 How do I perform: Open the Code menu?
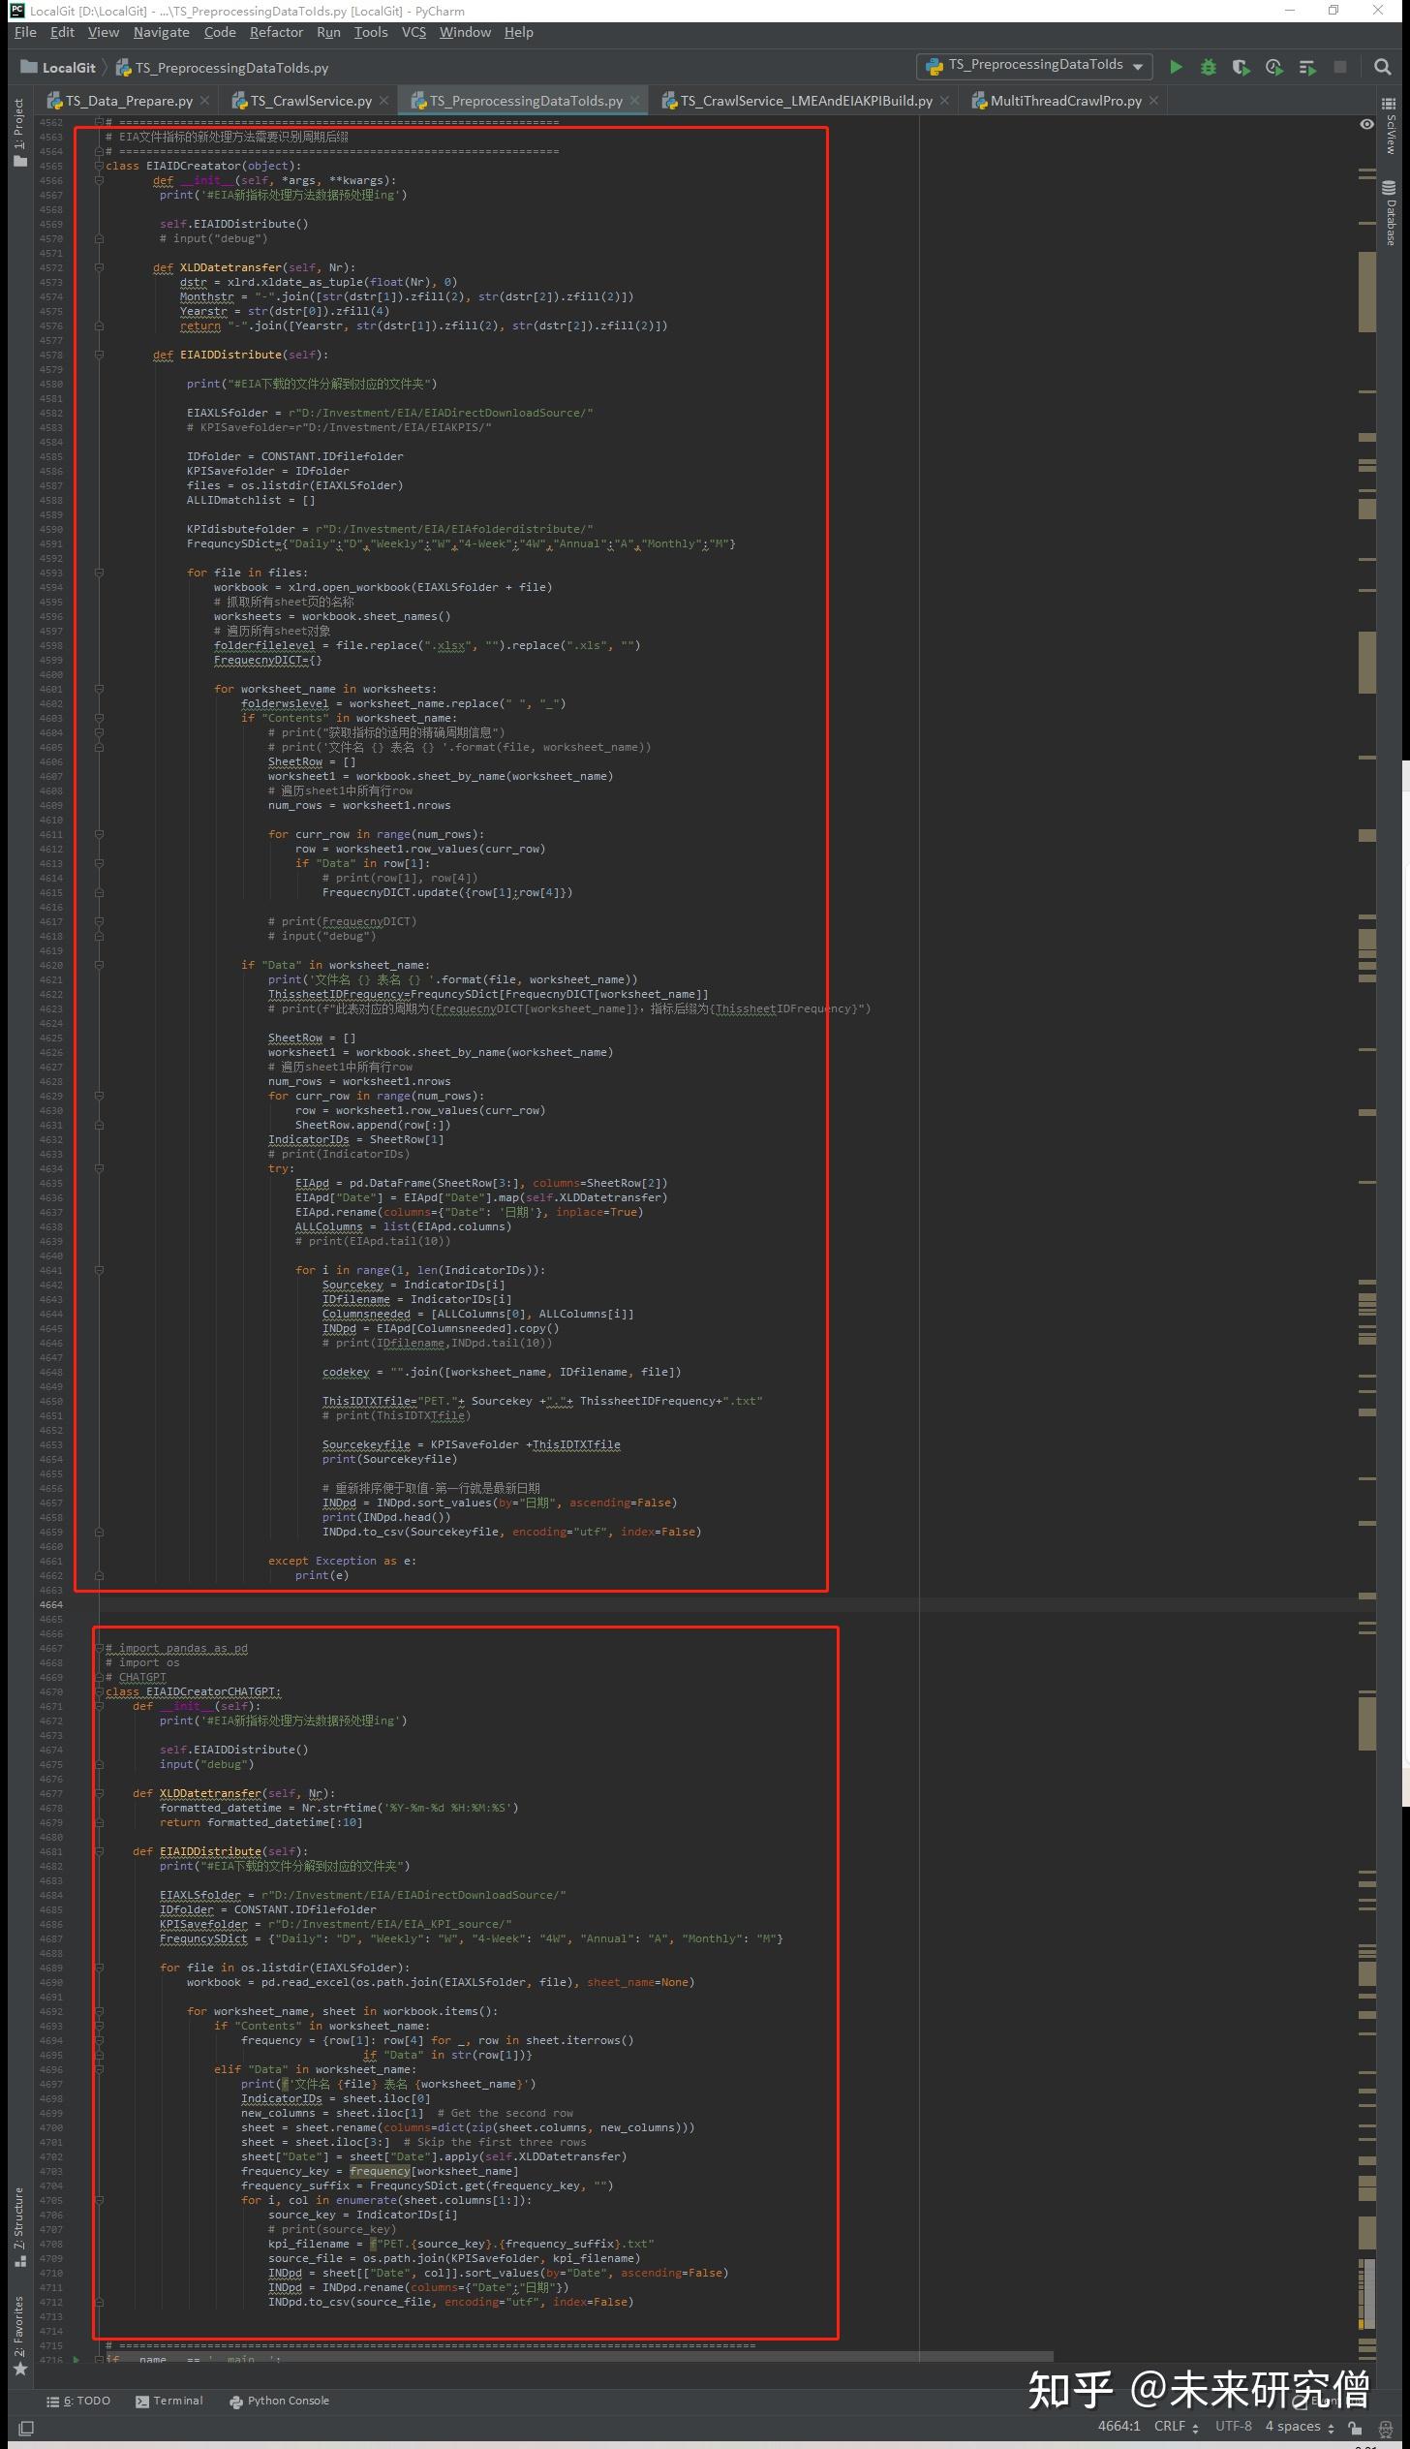click(220, 32)
